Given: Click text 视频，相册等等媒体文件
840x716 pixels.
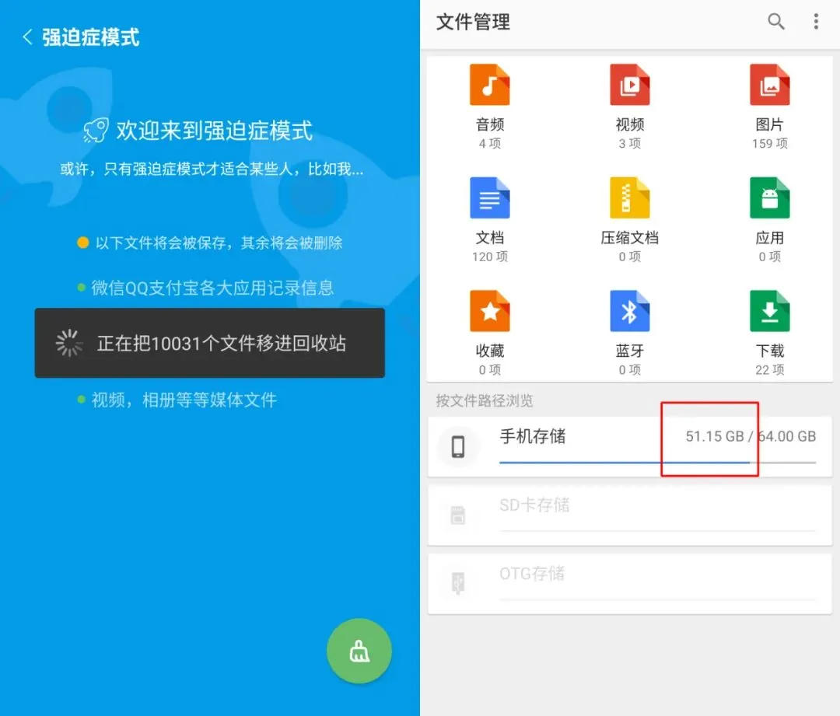Looking at the screenshot, I should point(184,400).
